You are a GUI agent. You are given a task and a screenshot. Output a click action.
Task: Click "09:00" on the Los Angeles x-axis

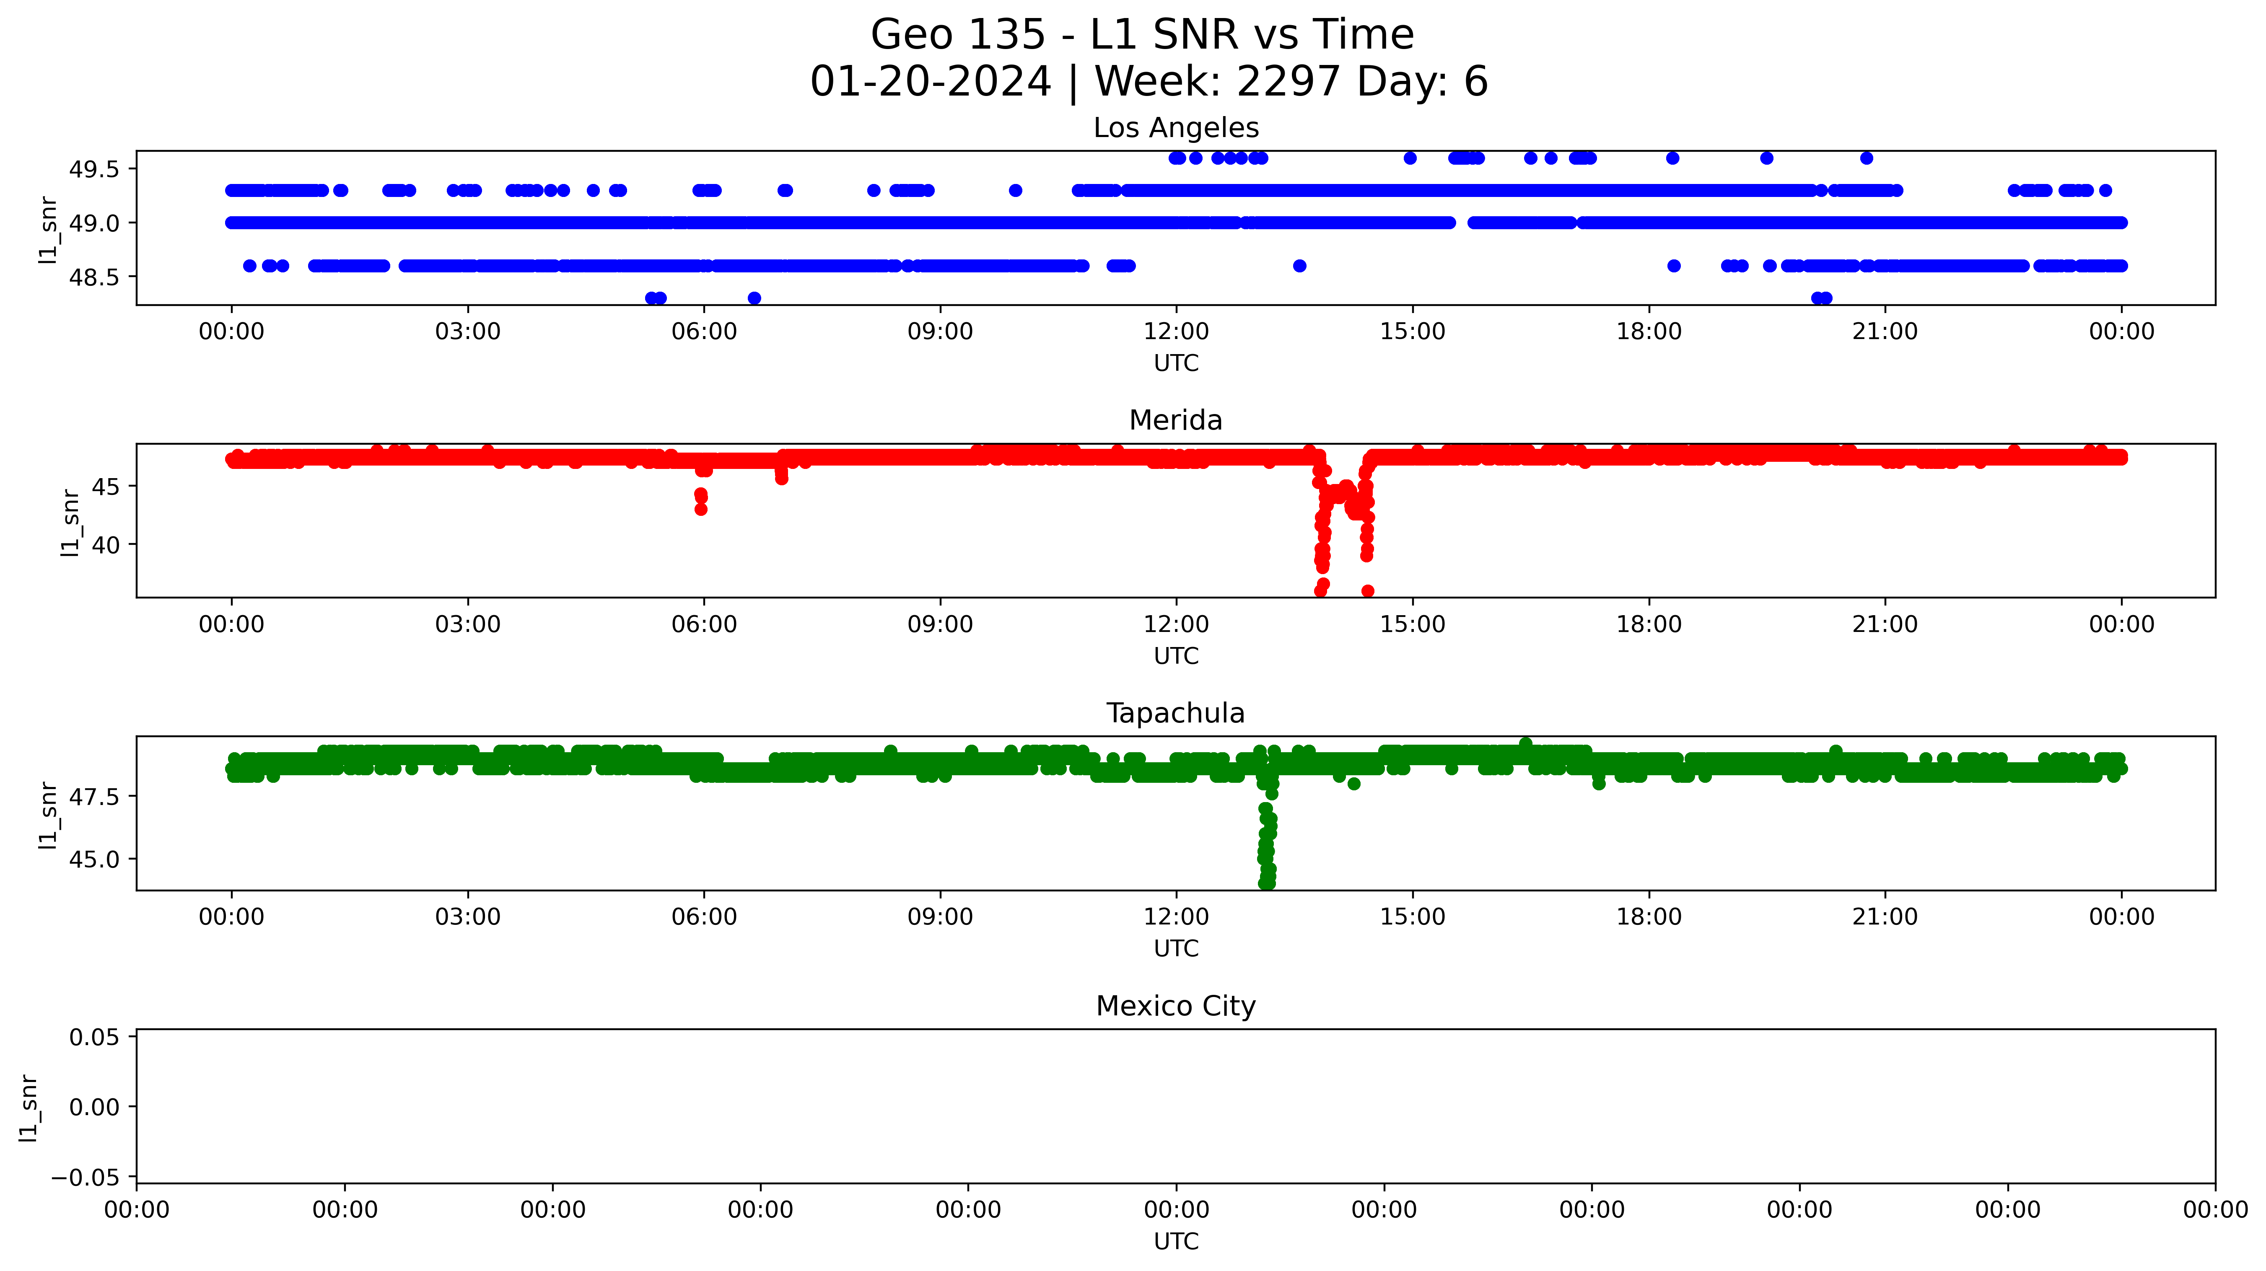tap(940, 331)
